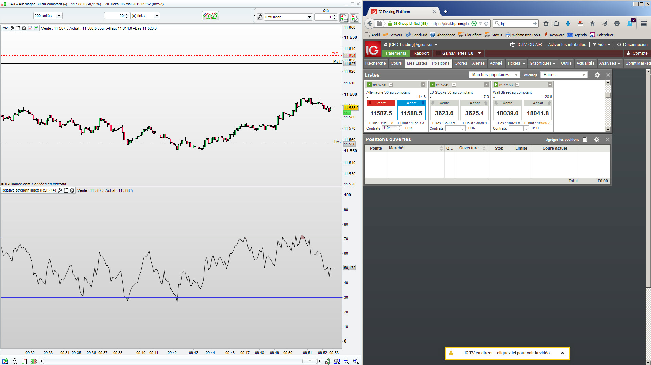Open Firefox downloads arrow

(x=568, y=23)
